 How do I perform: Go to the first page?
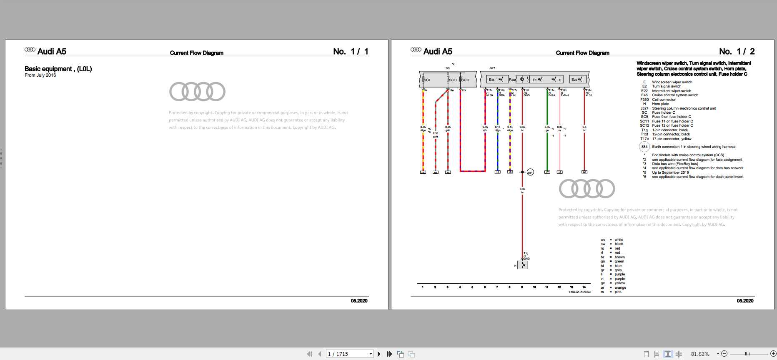309,354
